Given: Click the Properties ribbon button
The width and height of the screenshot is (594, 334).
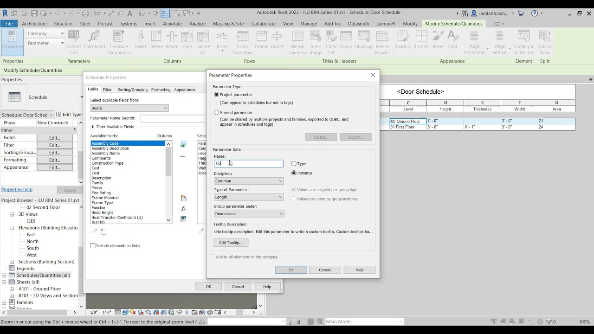Looking at the screenshot, I should (x=13, y=42).
